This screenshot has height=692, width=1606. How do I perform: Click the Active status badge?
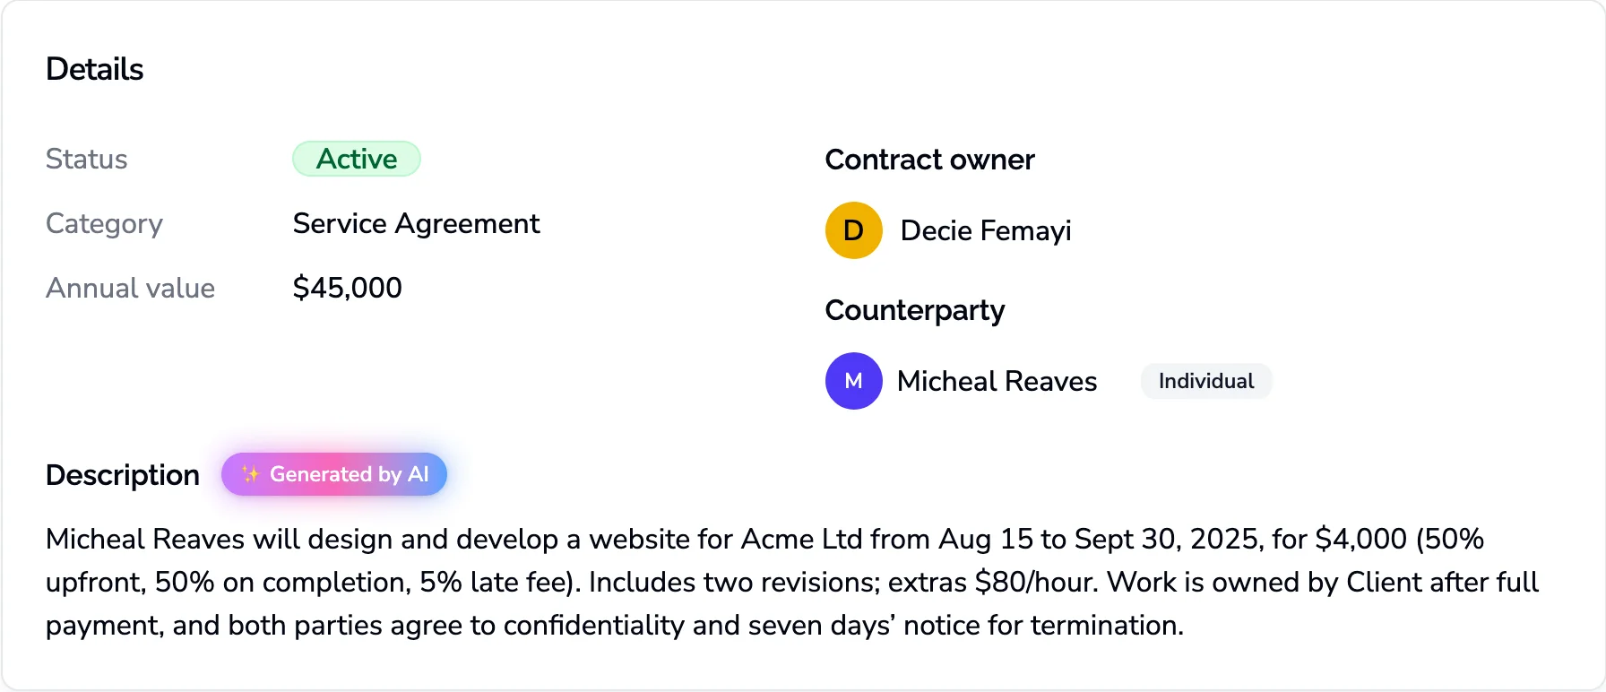click(x=356, y=159)
